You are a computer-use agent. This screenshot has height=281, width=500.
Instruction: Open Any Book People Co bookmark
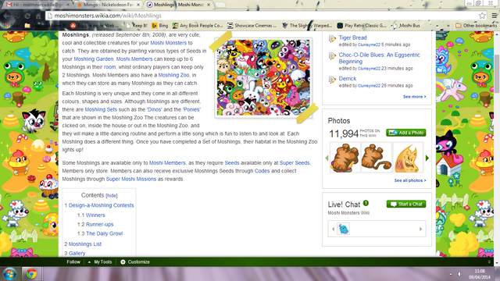coord(198,26)
